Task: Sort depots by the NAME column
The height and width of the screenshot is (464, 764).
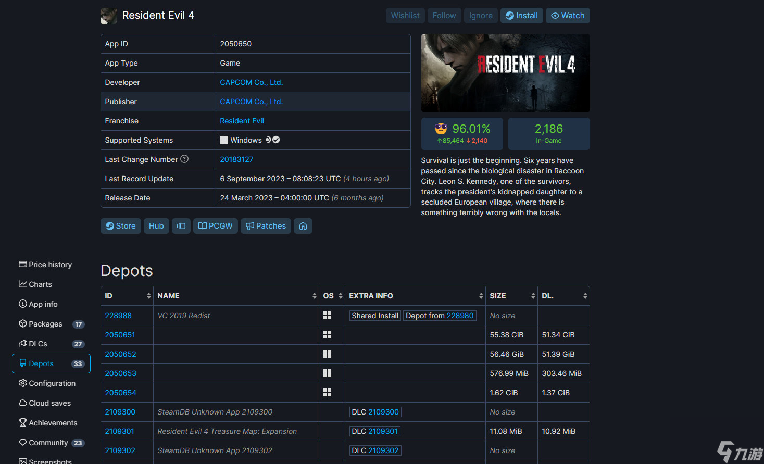Action: tap(236, 296)
